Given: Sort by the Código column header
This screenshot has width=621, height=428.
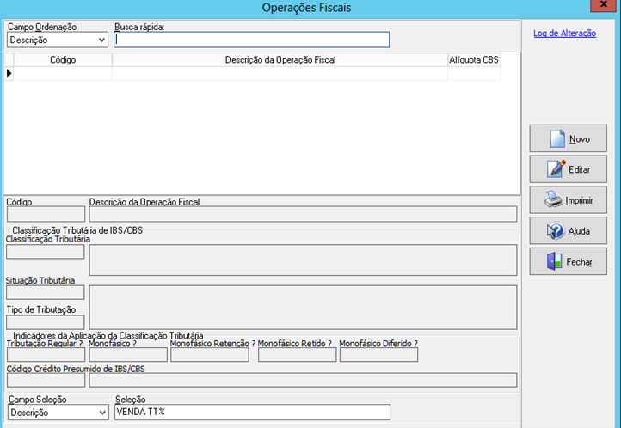Looking at the screenshot, I should coord(63,60).
